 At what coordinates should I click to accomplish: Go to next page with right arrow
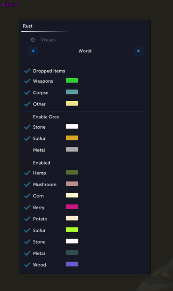coord(139,51)
